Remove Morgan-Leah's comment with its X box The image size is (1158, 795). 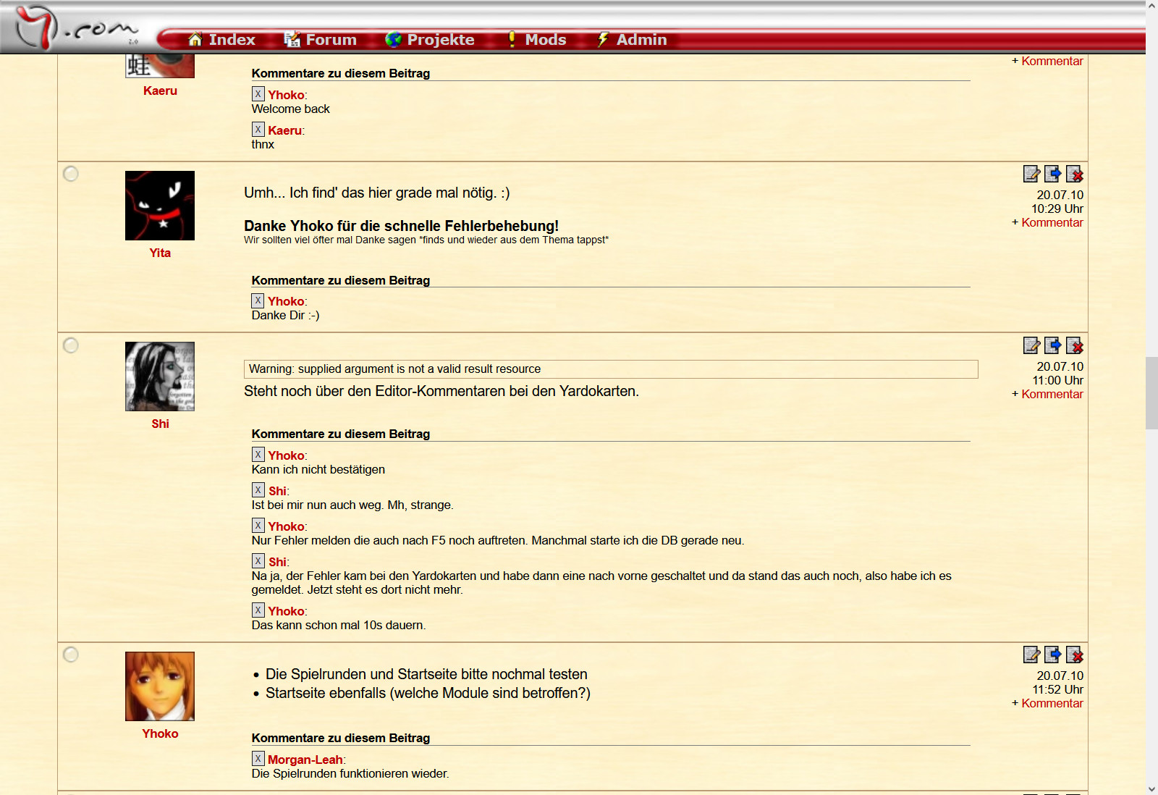click(258, 759)
